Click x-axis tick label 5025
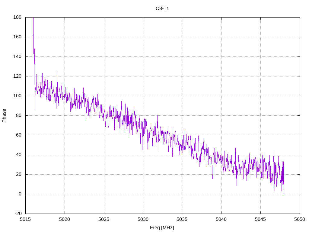 click(x=104, y=219)
